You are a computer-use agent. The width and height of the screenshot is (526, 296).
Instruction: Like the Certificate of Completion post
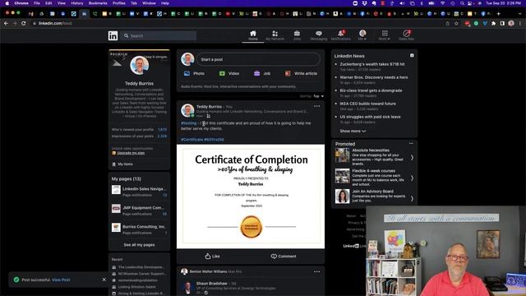212,256
